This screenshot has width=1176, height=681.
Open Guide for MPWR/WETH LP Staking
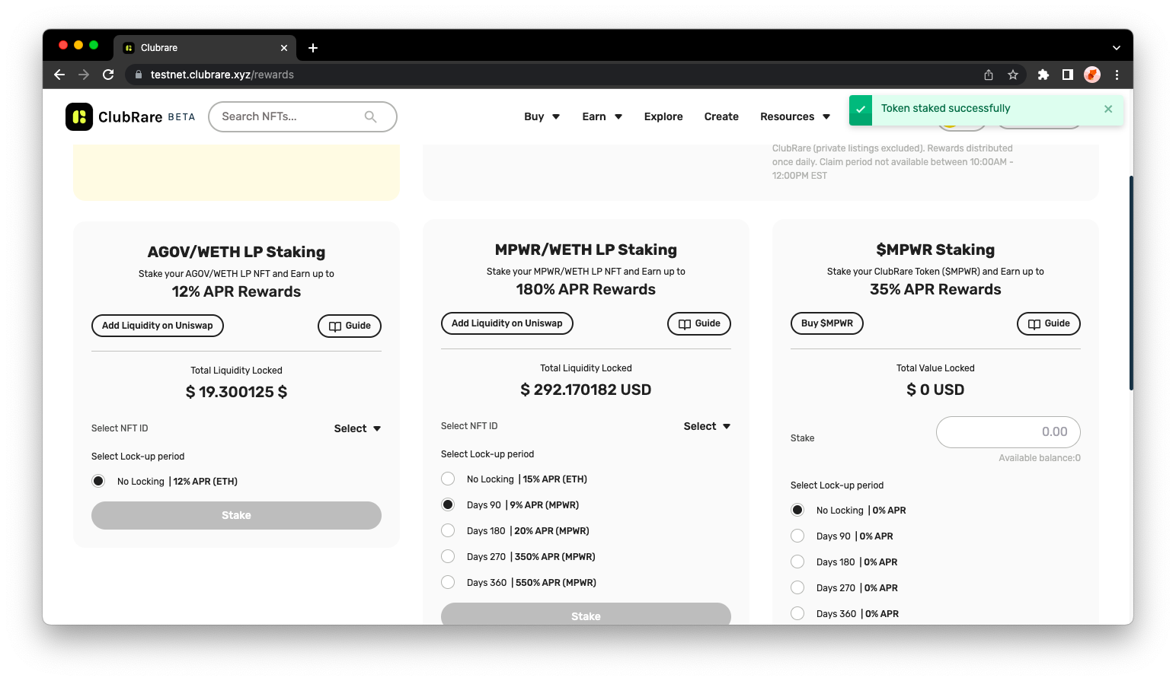coord(699,323)
